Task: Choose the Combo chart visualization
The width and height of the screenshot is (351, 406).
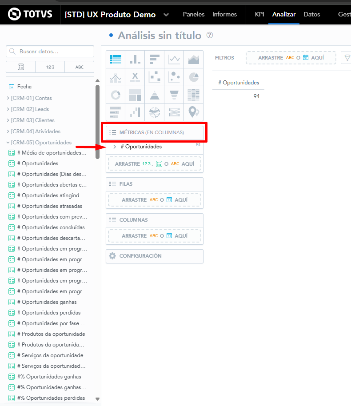Action: [x=116, y=77]
